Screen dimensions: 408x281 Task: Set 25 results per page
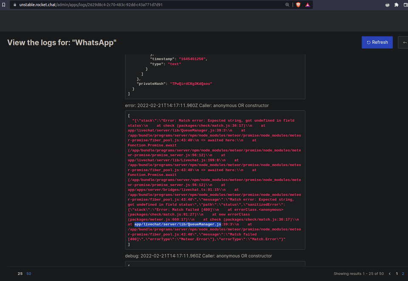tap(20, 273)
